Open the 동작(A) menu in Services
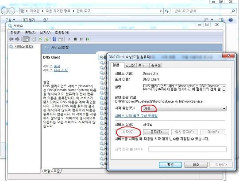This screenshot has width=239, height=181. click(x=30, y=33)
